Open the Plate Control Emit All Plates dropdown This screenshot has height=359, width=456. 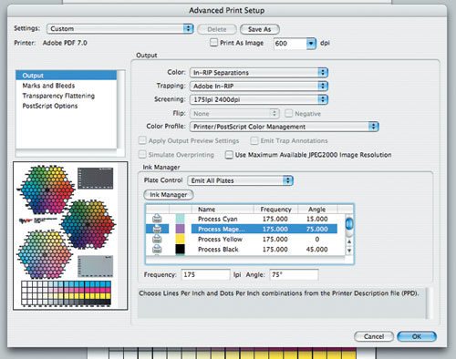coord(240,180)
